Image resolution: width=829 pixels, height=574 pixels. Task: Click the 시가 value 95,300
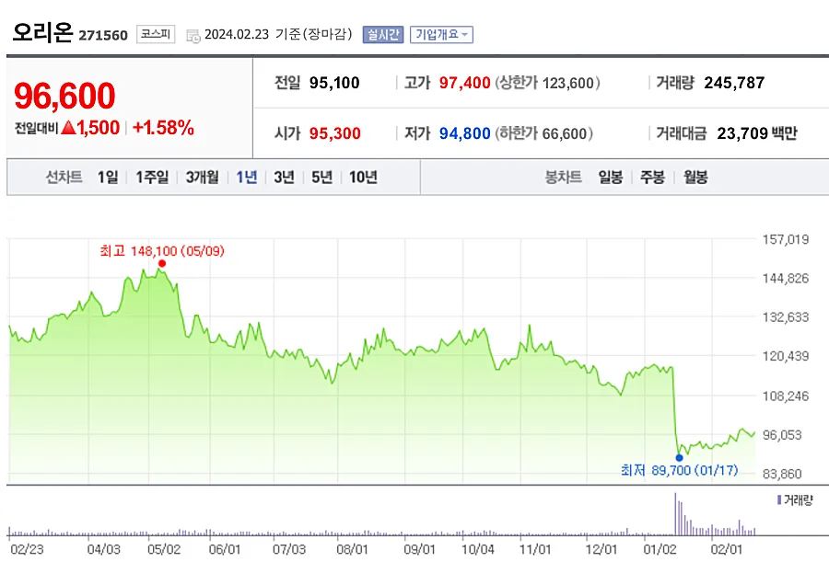click(334, 133)
